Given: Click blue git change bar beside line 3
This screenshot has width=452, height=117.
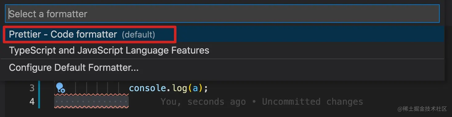Looking at the screenshot, I should [39, 88].
